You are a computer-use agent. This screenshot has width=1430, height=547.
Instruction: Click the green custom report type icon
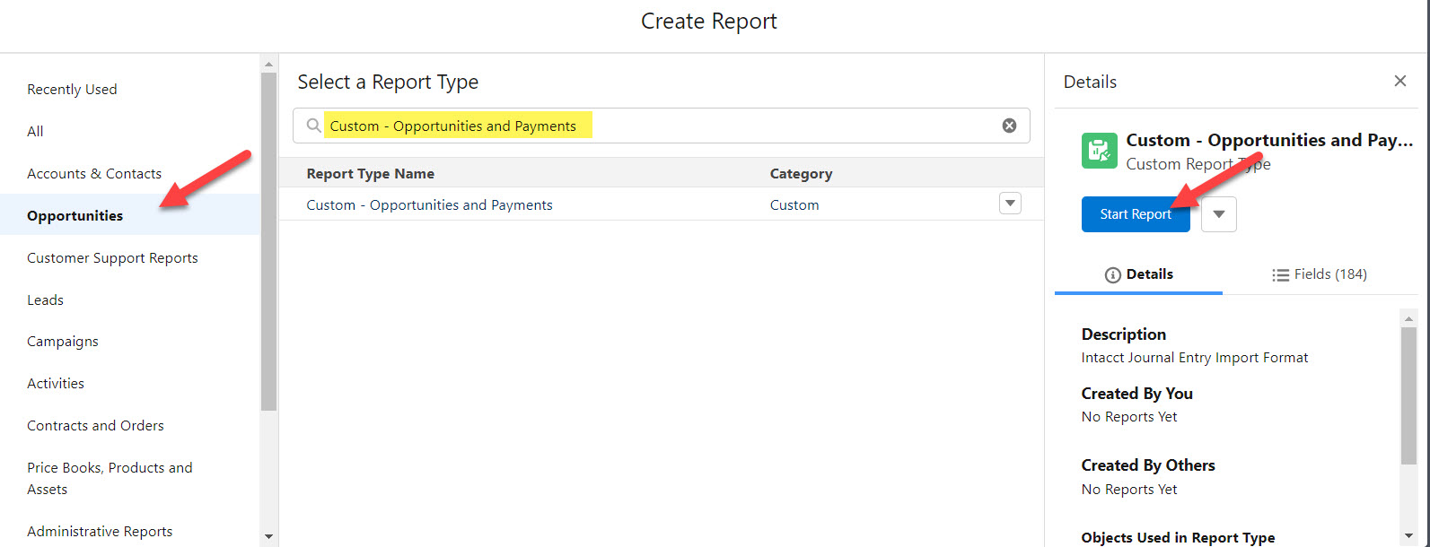coord(1099,151)
